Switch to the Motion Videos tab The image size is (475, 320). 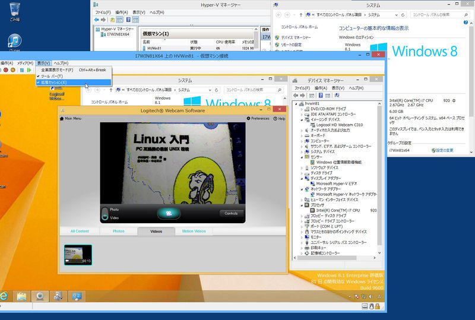point(194,231)
